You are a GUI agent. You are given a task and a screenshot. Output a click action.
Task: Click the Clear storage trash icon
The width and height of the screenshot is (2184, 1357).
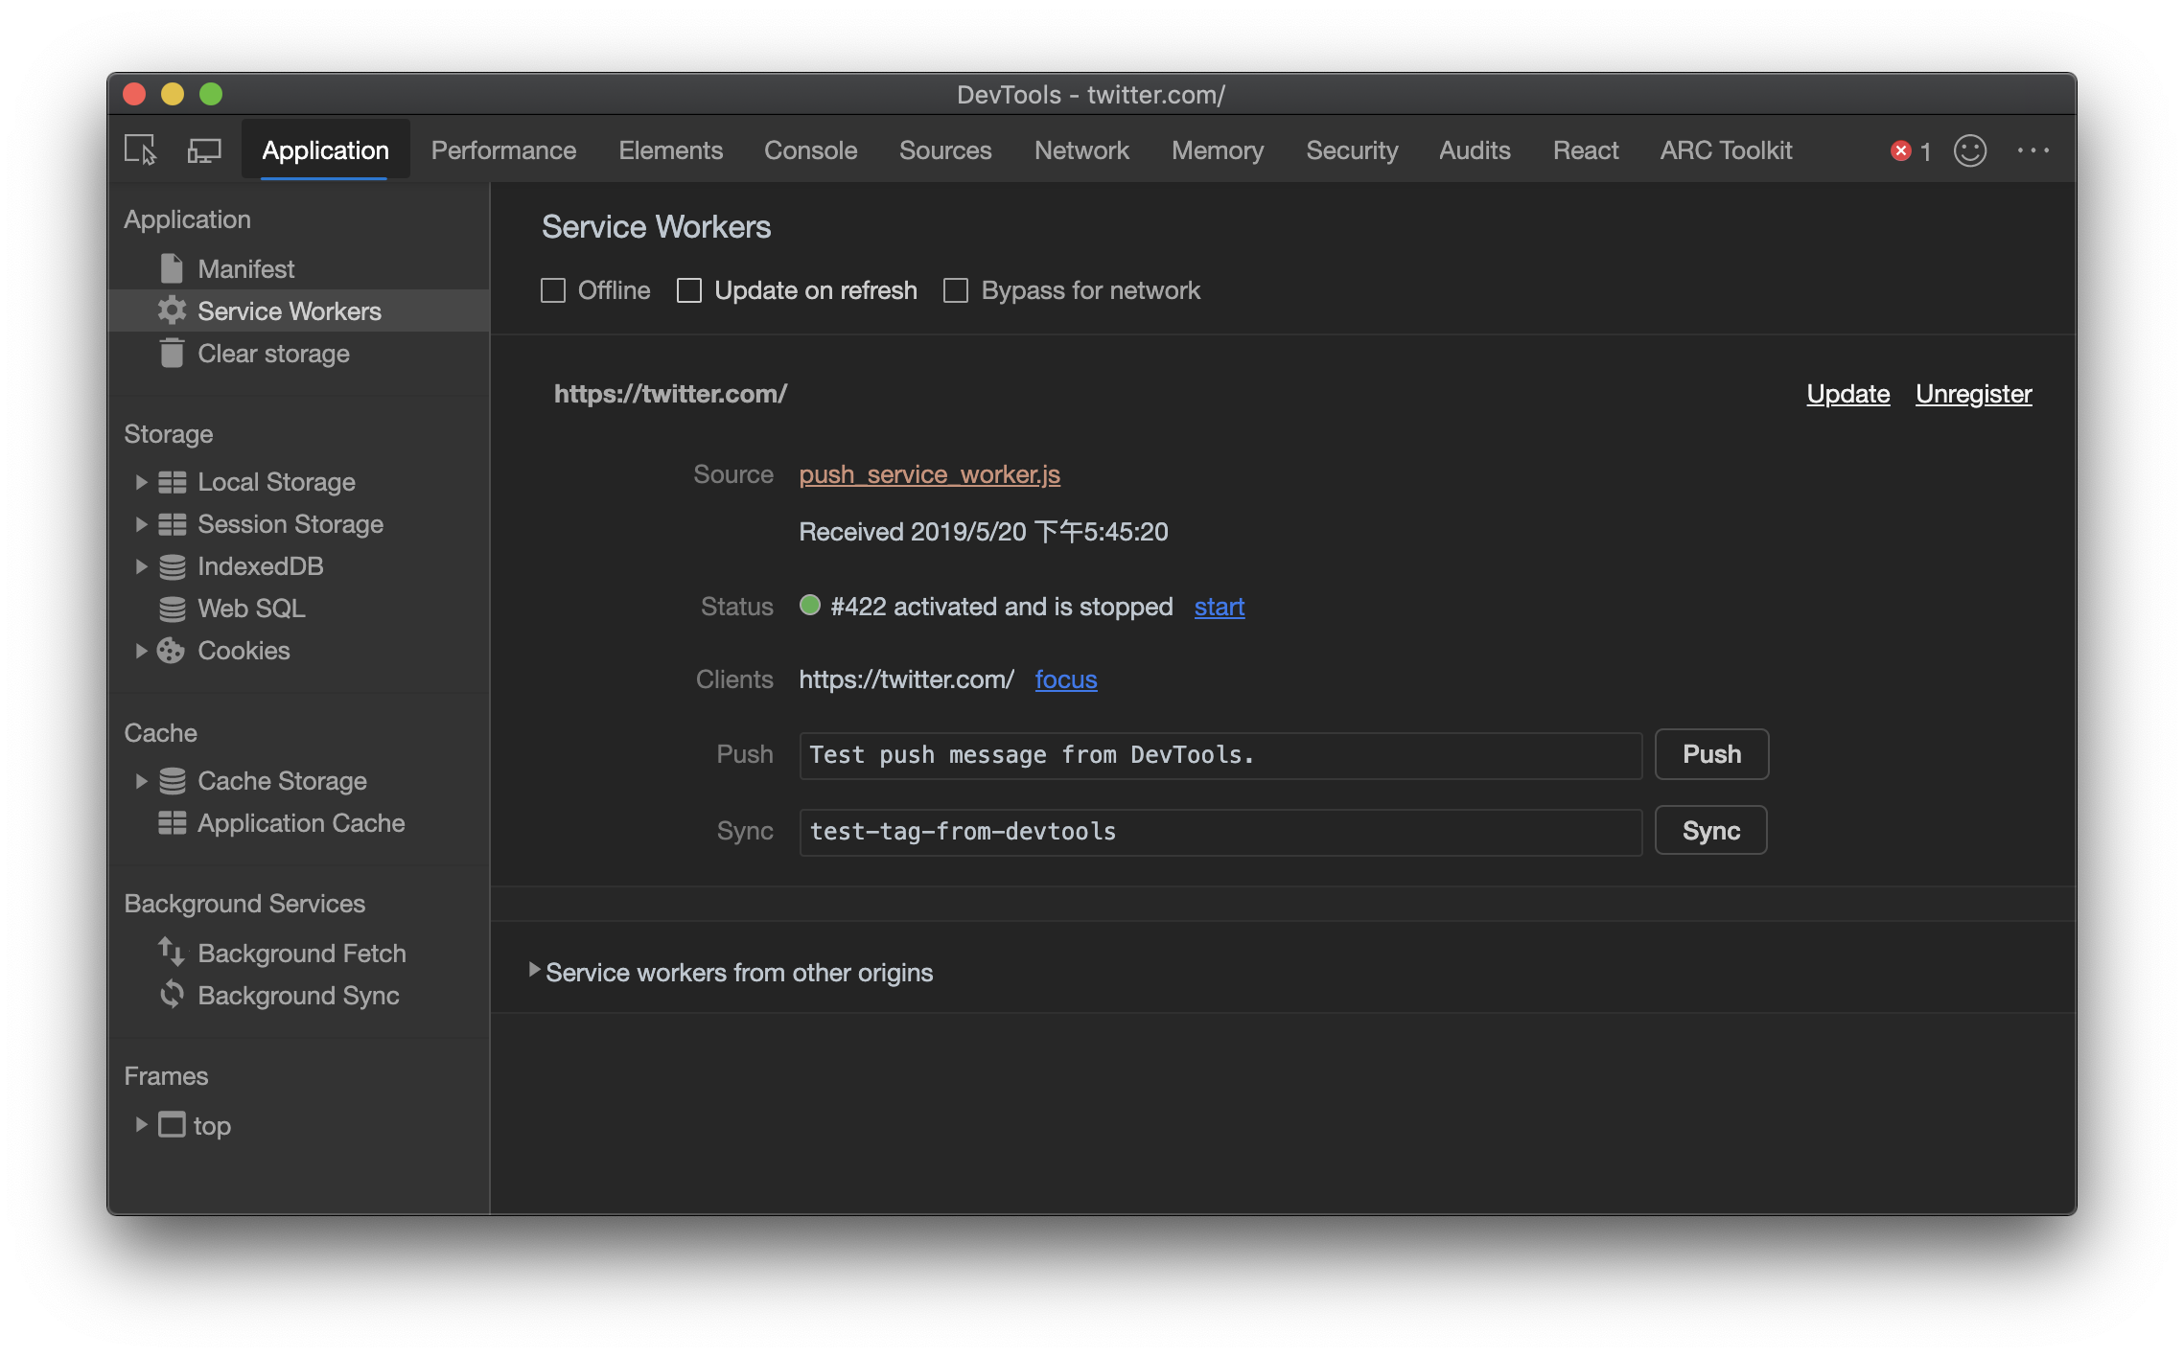click(172, 354)
